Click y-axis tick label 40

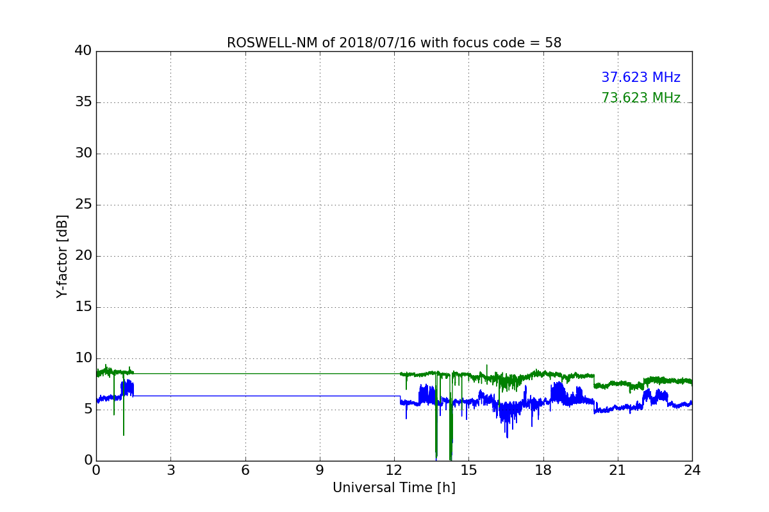click(83, 51)
